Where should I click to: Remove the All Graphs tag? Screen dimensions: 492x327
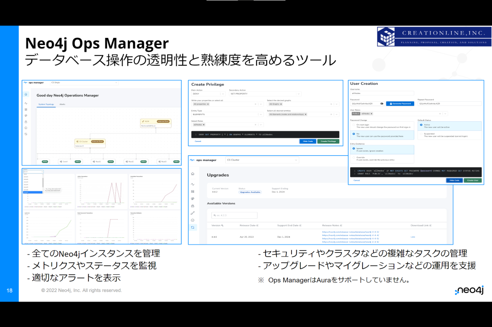click(281, 104)
